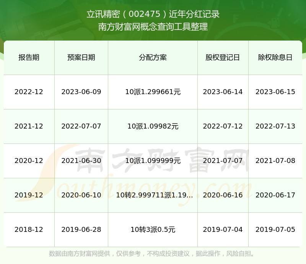Click proposal date 2021-06-30

[81, 161]
